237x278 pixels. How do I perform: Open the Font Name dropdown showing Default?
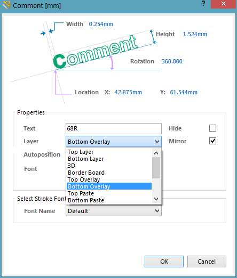pos(114,211)
